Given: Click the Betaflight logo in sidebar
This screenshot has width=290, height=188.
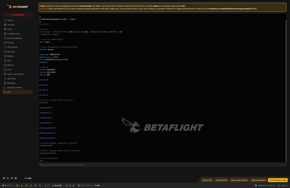Looking at the screenshot, I should coord(18,7).
